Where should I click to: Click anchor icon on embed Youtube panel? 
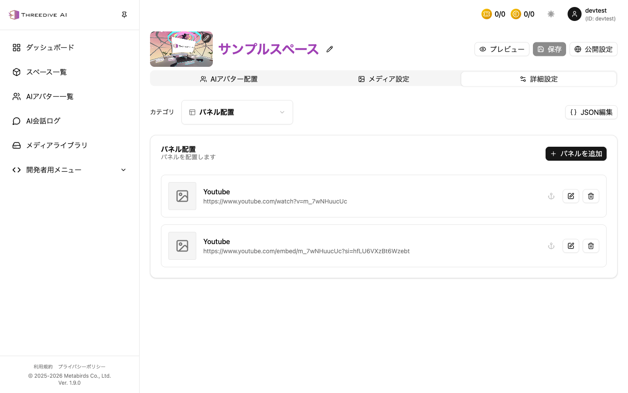(551, 246)
